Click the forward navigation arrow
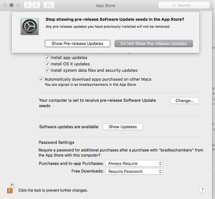The height and width of the screenshot is (199, 215). [36, 5]
